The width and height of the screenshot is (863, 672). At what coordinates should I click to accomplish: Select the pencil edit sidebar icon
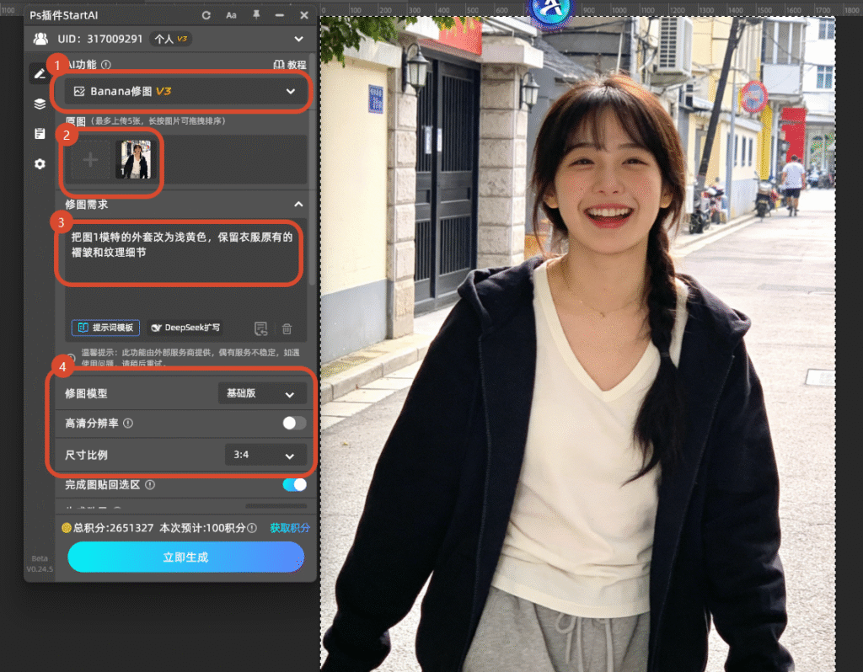[x=40, y=73]
